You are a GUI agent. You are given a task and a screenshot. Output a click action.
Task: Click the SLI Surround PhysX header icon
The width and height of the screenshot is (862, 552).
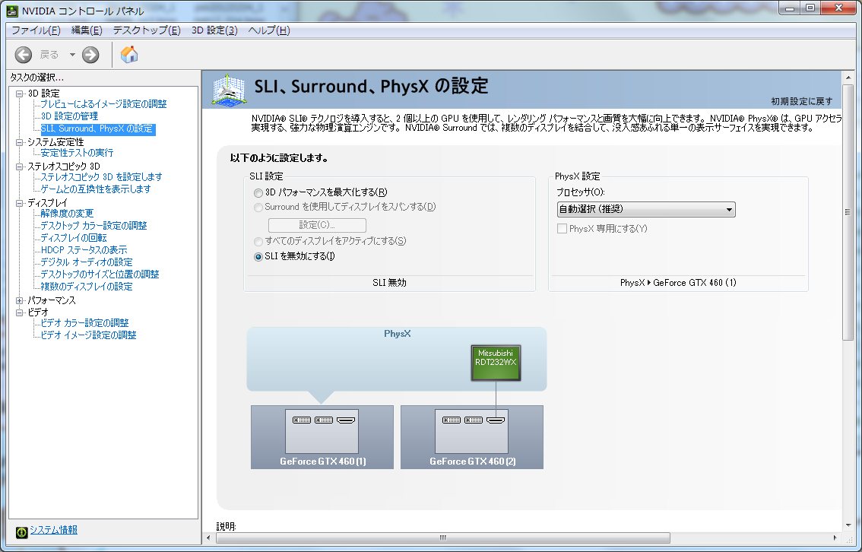tap(229, 89)
